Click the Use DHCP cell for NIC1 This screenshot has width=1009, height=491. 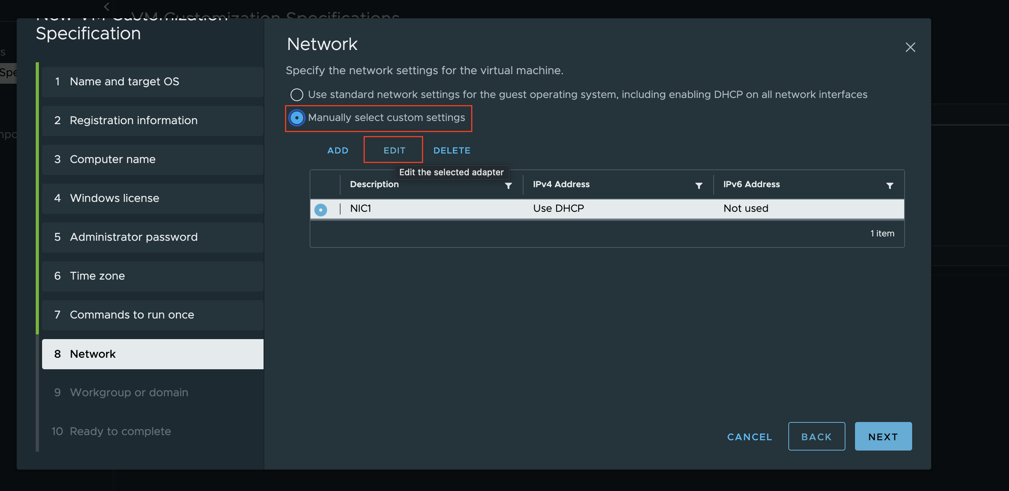pos(558,209)
